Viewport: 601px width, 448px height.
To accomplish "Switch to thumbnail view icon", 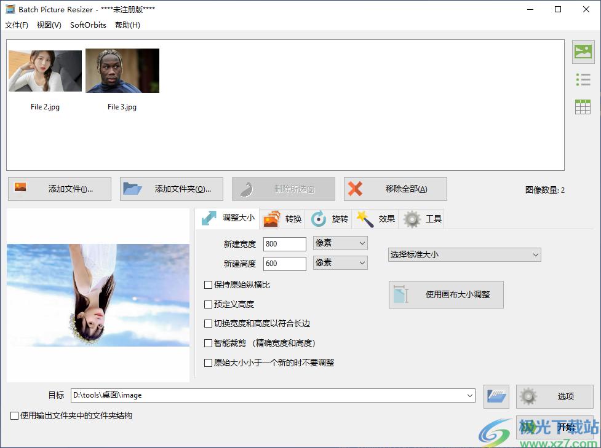I will pyautogui.click(x=583, y=52).
